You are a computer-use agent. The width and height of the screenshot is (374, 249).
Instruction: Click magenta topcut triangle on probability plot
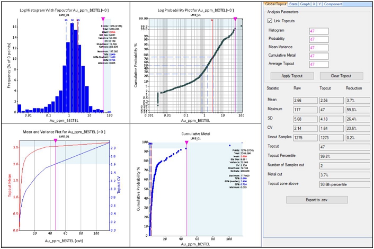[x=235, y=19]
